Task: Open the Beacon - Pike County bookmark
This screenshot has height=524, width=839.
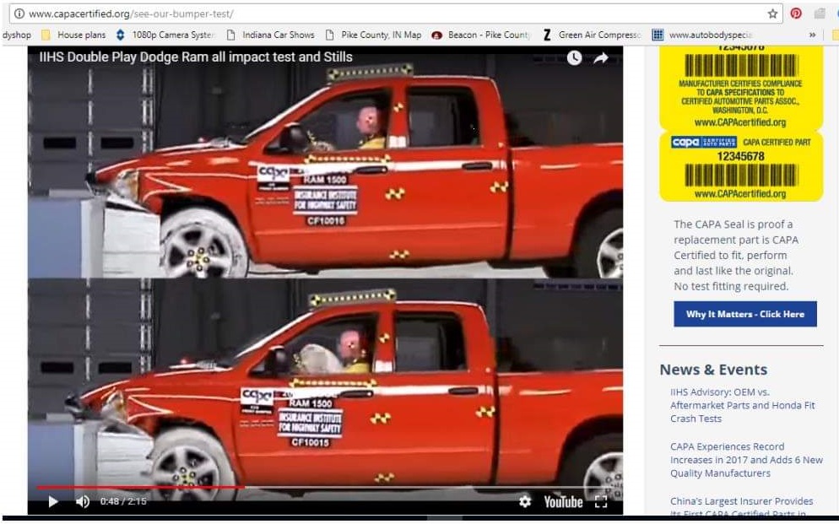Action: (480, 35)
